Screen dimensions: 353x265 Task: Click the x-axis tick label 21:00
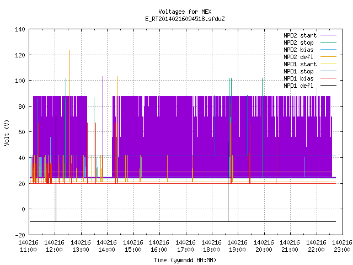point(290,250)
